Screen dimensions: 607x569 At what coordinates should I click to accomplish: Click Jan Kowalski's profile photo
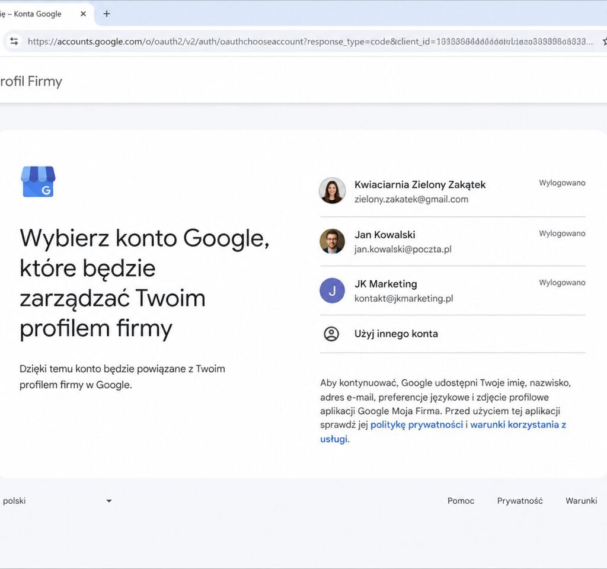click(x=332, y=241)
